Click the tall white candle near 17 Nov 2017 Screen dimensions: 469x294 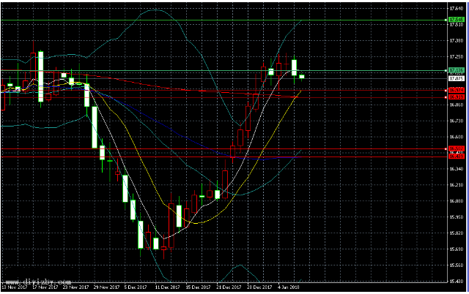(x=41, y=73)
